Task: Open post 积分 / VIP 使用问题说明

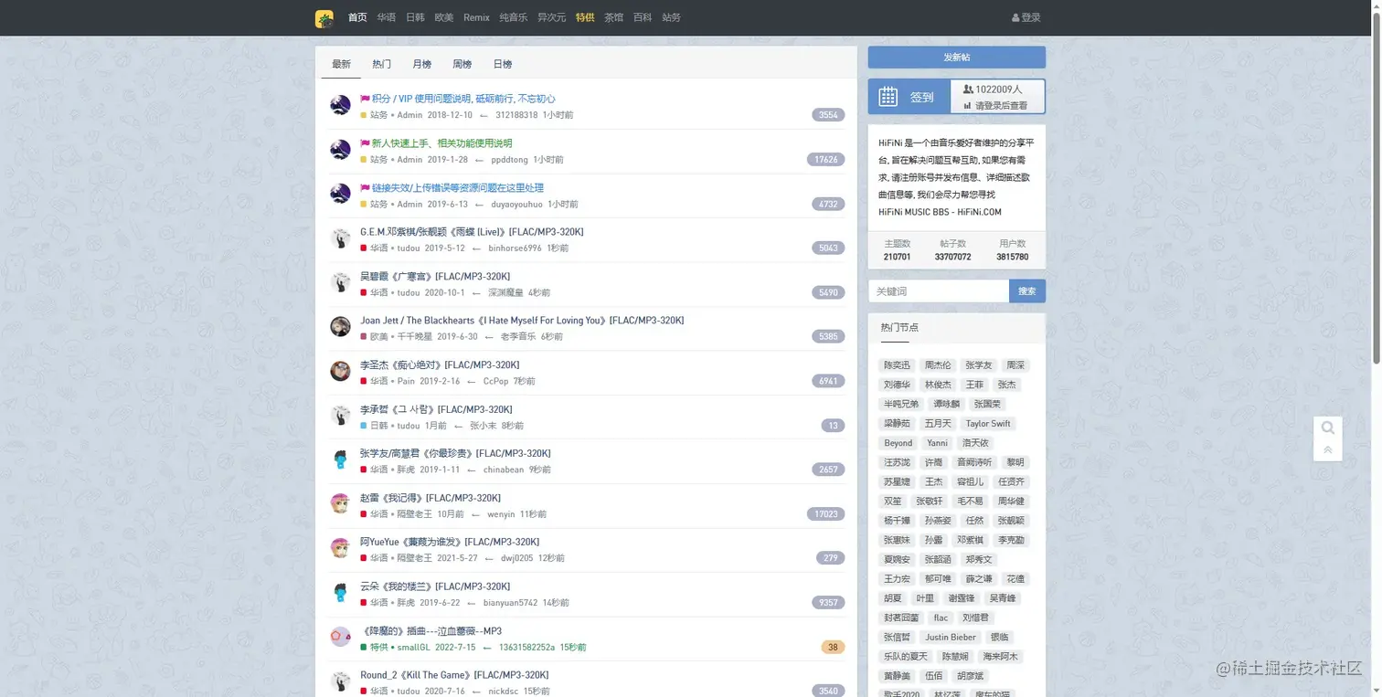Action: pyautogui.click(x=463, y=99)
